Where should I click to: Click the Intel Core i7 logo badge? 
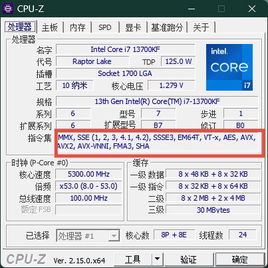[x=229, y=67]
